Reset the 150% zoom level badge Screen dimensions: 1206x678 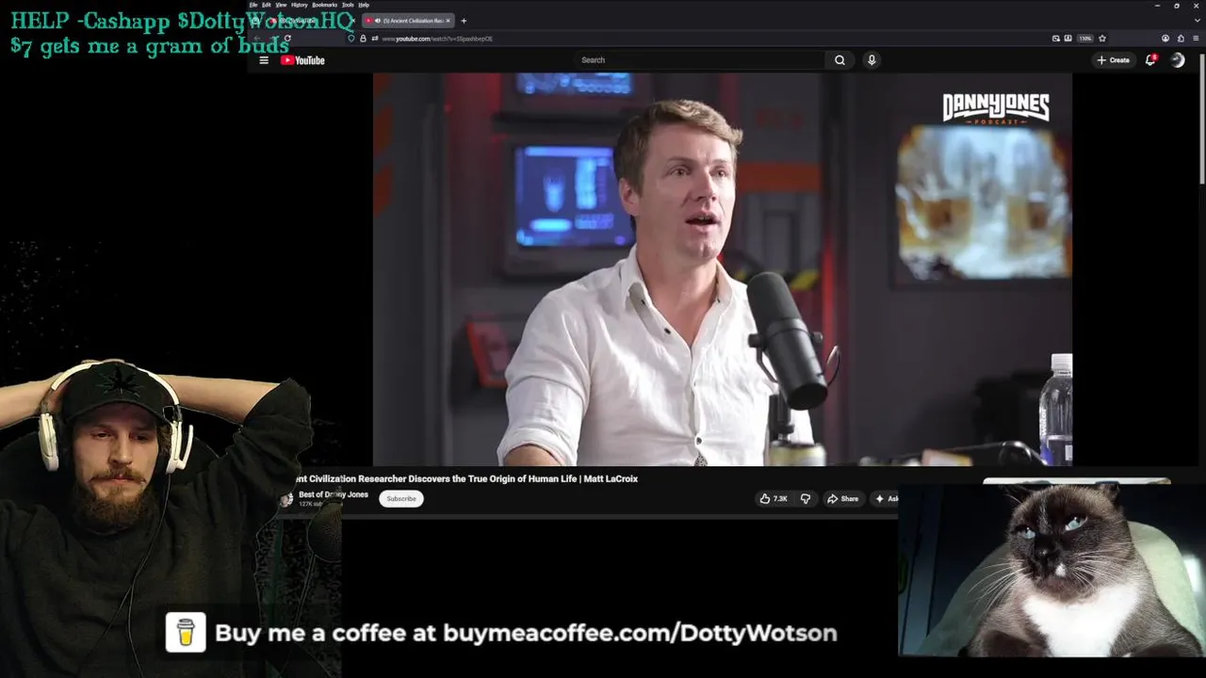pyautogui.click(x=1085, y=39)
